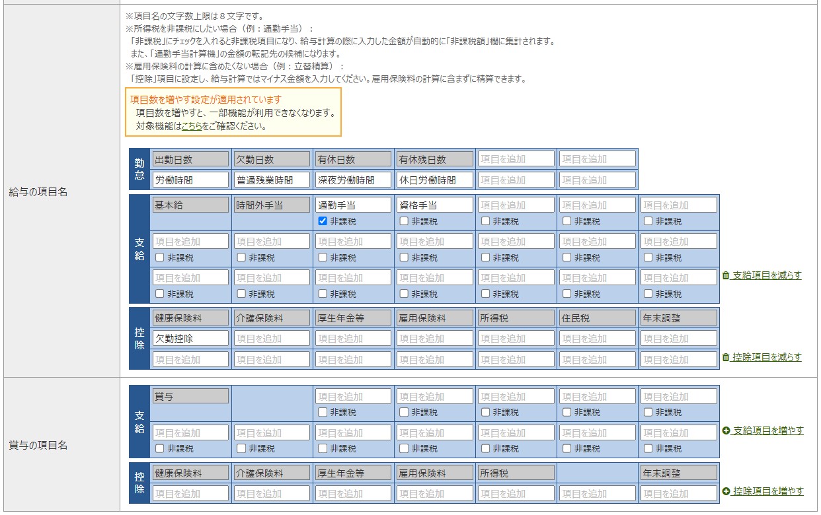Click the empty field right of 欠勤控除
Image resolution: width=821 pixels, height=515 pixels.
271,339
